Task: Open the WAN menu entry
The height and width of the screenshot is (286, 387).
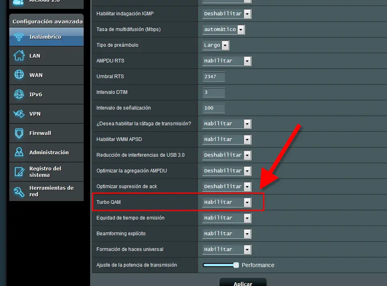Action: tap(46, 75)
